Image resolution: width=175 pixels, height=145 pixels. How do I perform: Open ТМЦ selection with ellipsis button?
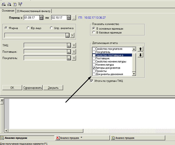coord(69,45)
